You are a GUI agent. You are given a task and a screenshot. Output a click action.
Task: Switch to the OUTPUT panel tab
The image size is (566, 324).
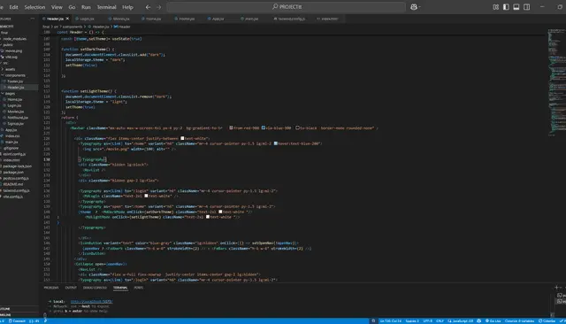click(x=71, y=288)
